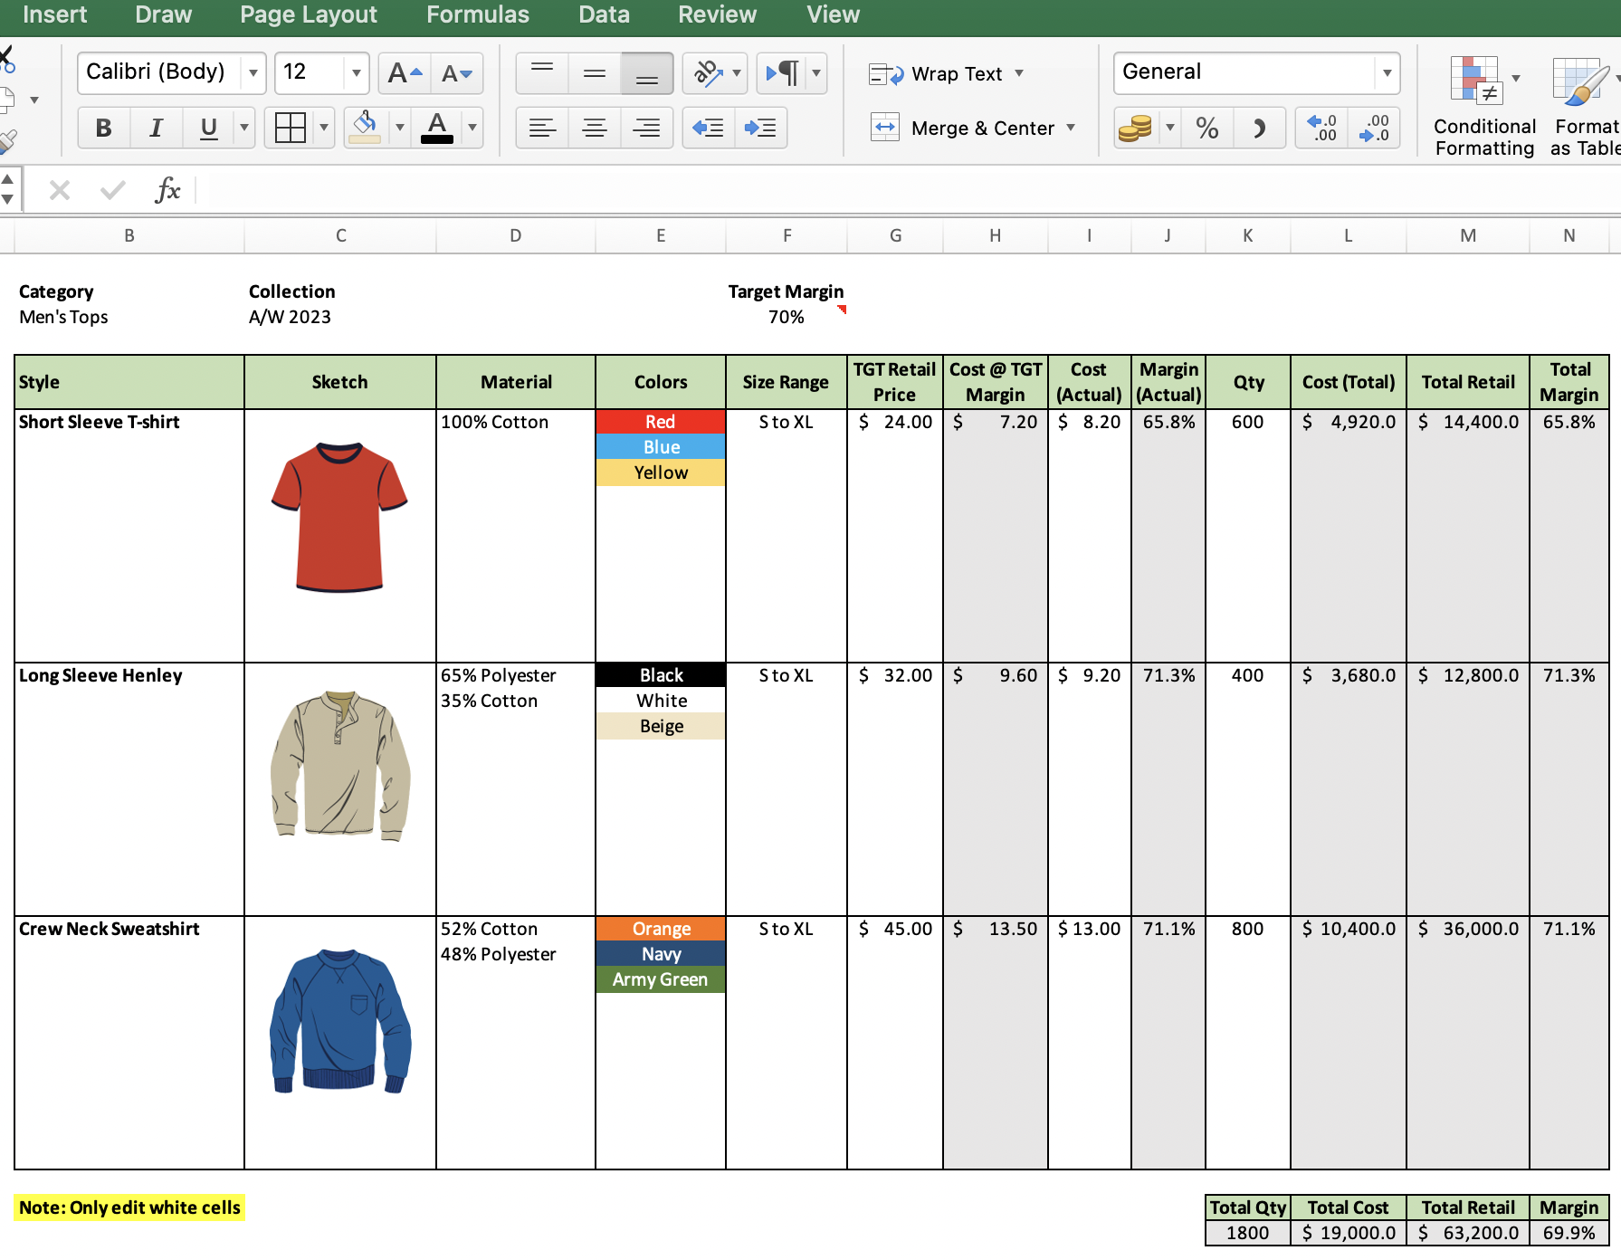This screenshot has width=1621, height=1260.
Task: Click the Insert Function fx icon
Action: [x=167, y=190]
